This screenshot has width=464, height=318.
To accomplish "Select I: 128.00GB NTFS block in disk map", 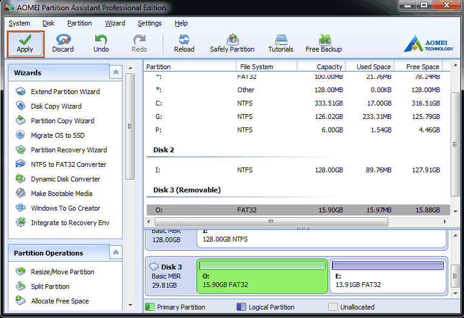I will [321, 238].
